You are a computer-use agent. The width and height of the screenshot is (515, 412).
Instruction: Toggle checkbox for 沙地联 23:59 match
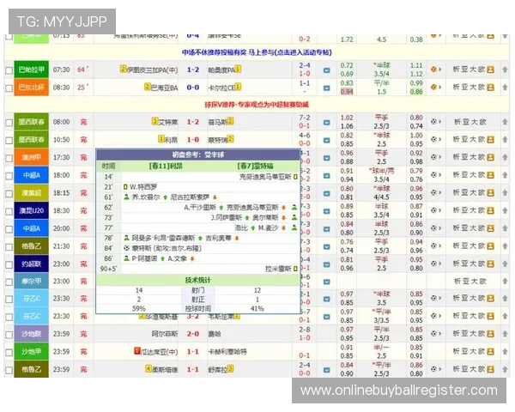click(9, 335)
